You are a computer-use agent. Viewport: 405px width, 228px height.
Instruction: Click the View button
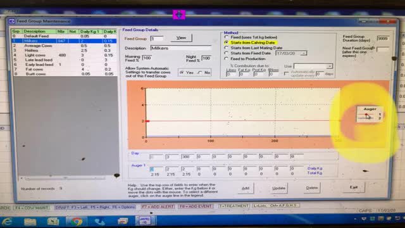181,38
